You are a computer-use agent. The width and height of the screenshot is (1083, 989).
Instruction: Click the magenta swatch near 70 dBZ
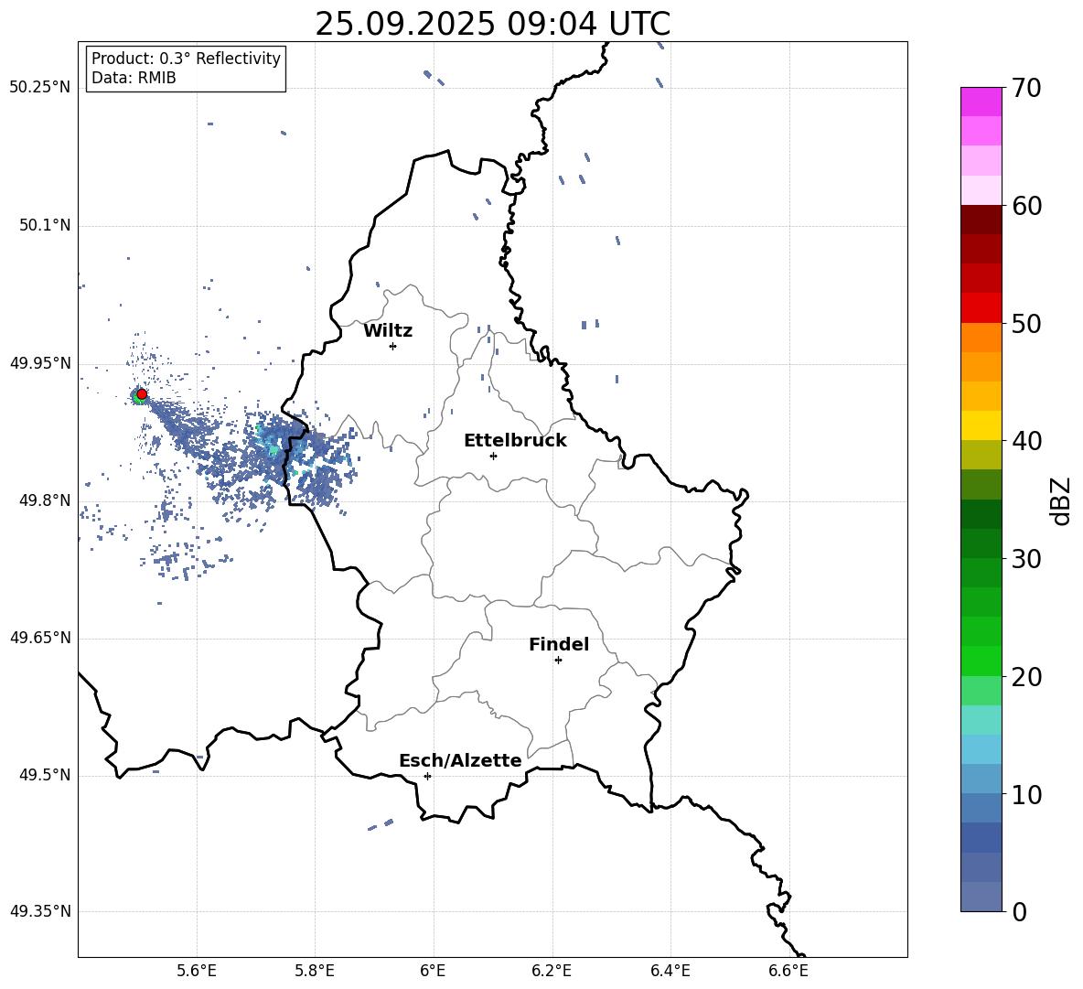[x=981, y=102]
